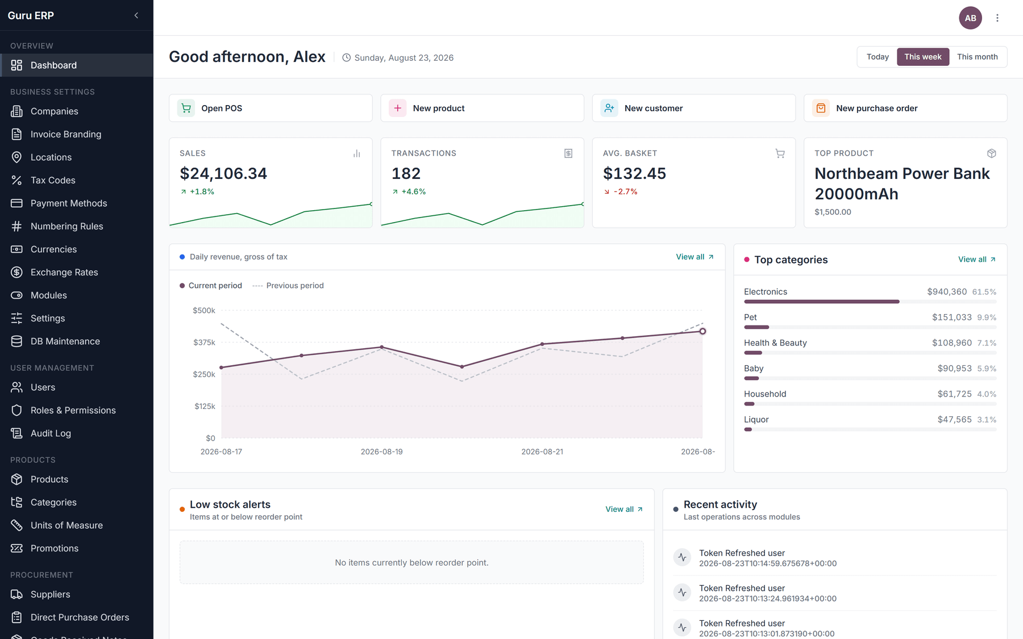Screen dimensions: 1023x639
Task: Click the Units of Measure ruler icon
Action: click(16, 525)
